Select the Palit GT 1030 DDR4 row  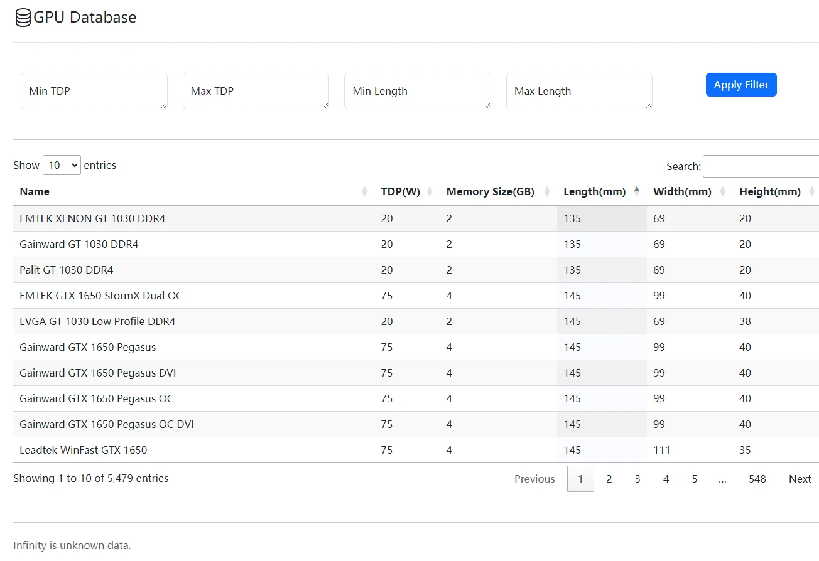coord(416,270)
